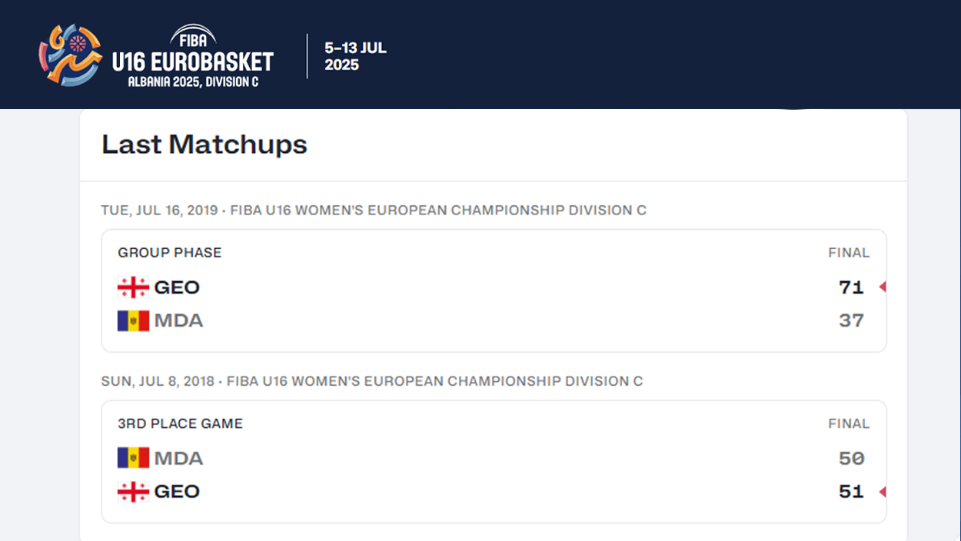Open MDA team in 3rd Place Game

pyautogui.click(x=178, y=458)
